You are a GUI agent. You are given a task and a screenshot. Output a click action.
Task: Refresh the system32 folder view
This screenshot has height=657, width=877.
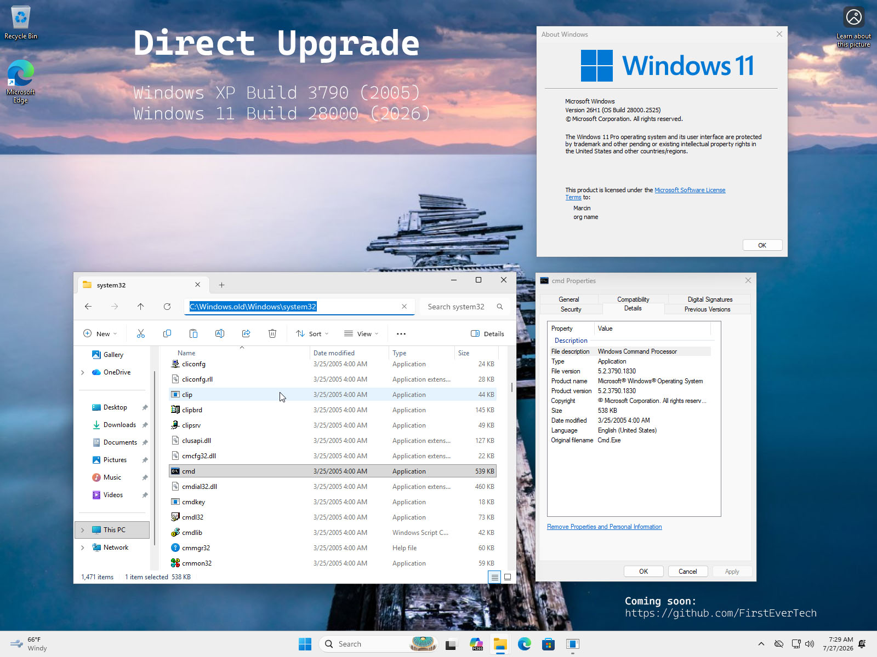167,307
